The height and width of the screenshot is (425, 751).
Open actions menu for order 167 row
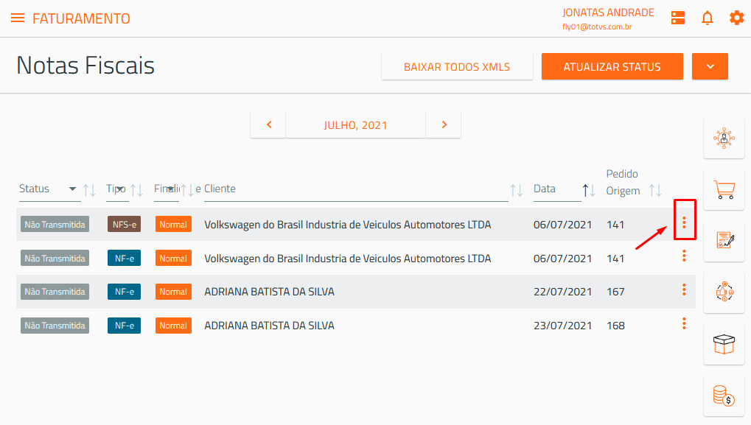(x=684, y=289)
